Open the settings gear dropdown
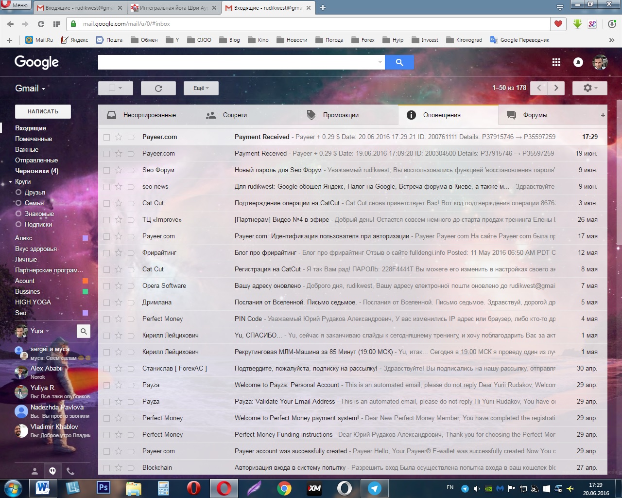The height and width of the screenshot is (498, 622). coord(590,88)
